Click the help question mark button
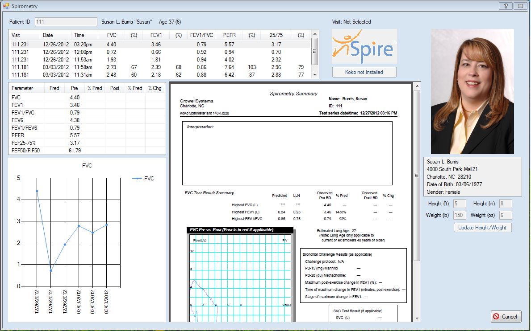531x331 pixels. (x=506, y=6)
